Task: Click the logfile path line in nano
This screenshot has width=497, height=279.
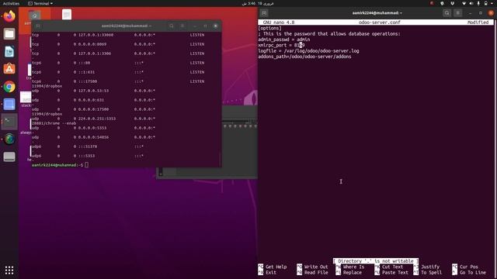Action: [308, 51]
